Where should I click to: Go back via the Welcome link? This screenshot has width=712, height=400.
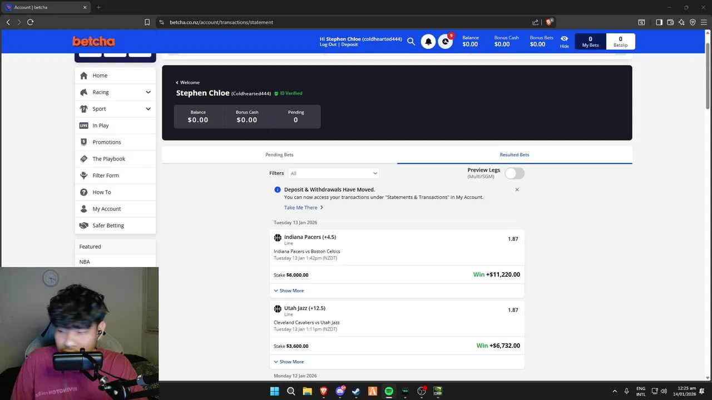coord(187,82)
